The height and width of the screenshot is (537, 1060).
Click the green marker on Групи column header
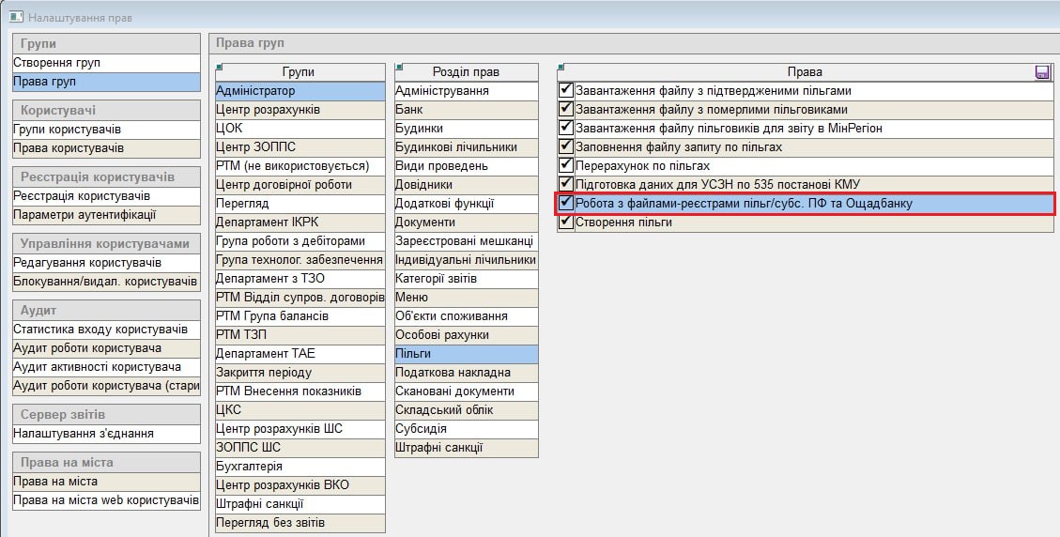[x=219, y=67]
